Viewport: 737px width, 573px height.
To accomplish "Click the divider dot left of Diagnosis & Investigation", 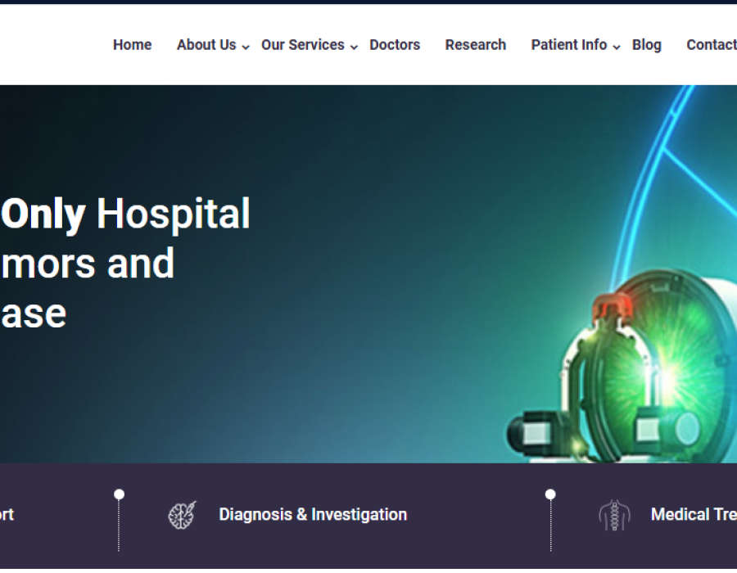I will click(x=119, y=494).
